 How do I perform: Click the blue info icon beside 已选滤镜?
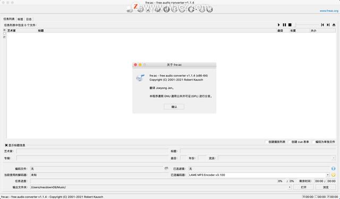pos(334,169)
